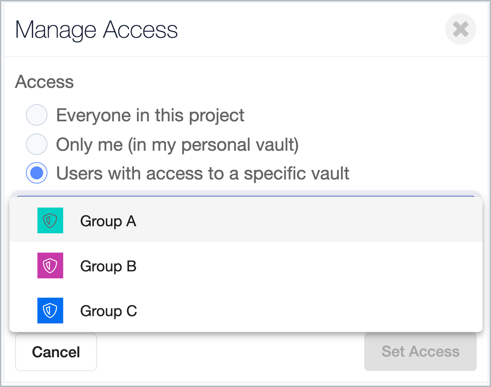The height and width of the screenshot is (387, 491).
Task: Click the empty area of the Group C row
Action: pos(301,311)
